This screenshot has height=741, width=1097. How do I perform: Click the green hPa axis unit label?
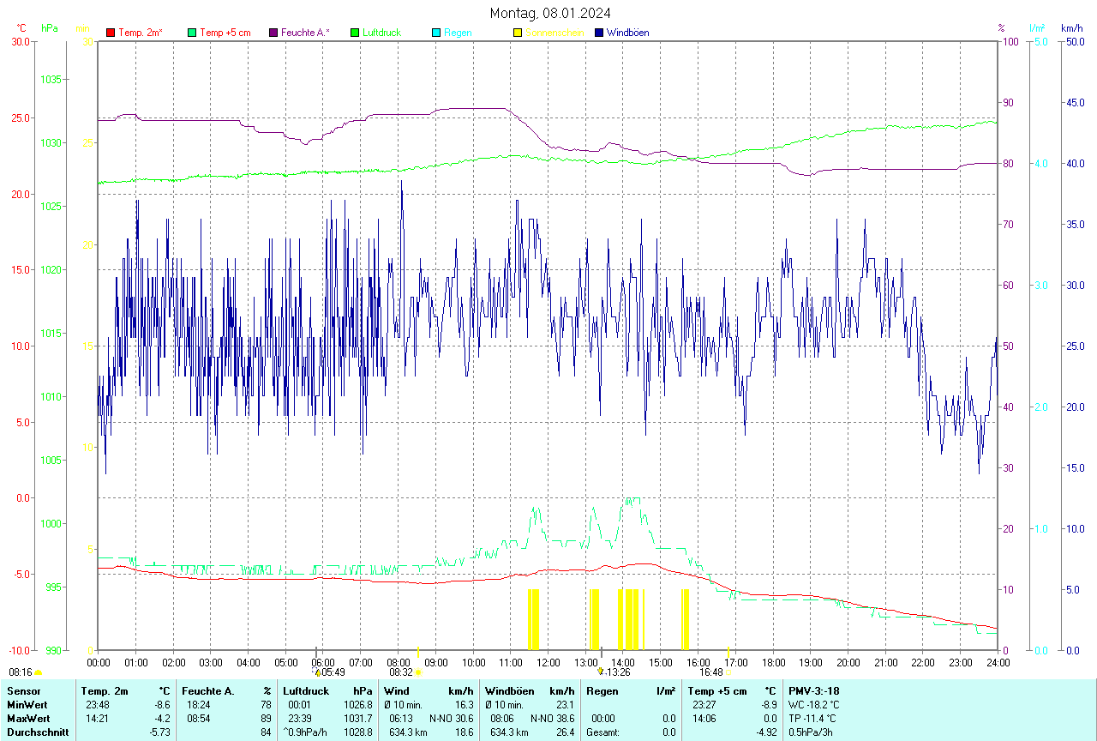pyautogui.click(x=51, y=28)
